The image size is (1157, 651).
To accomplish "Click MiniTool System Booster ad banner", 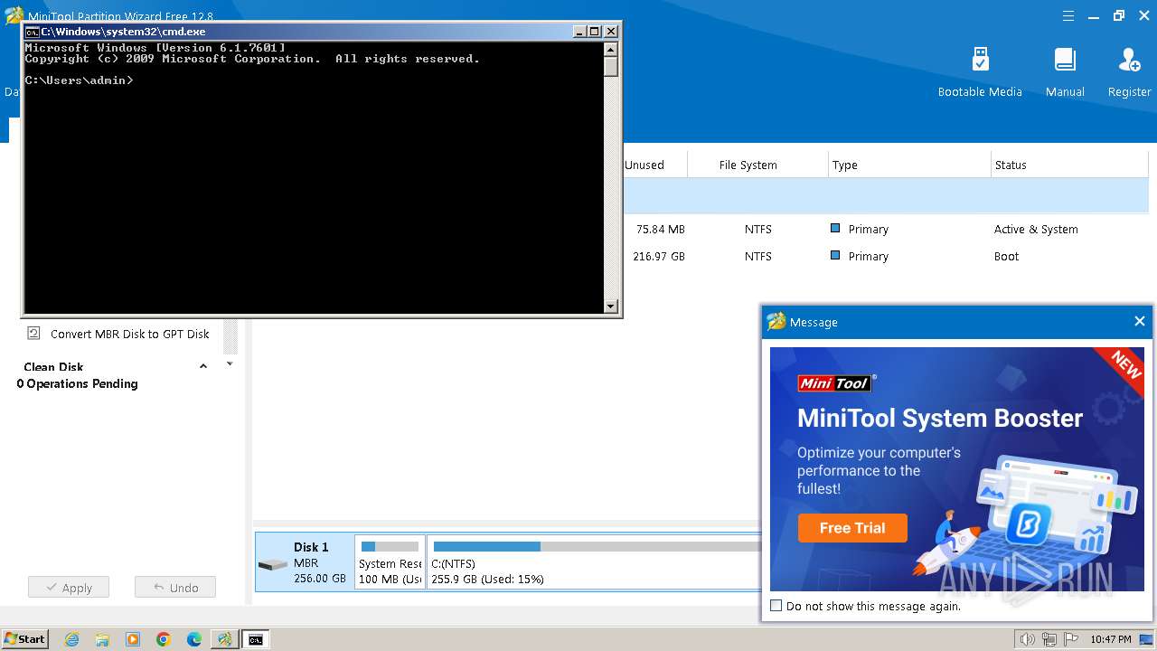I will (957, 469).
